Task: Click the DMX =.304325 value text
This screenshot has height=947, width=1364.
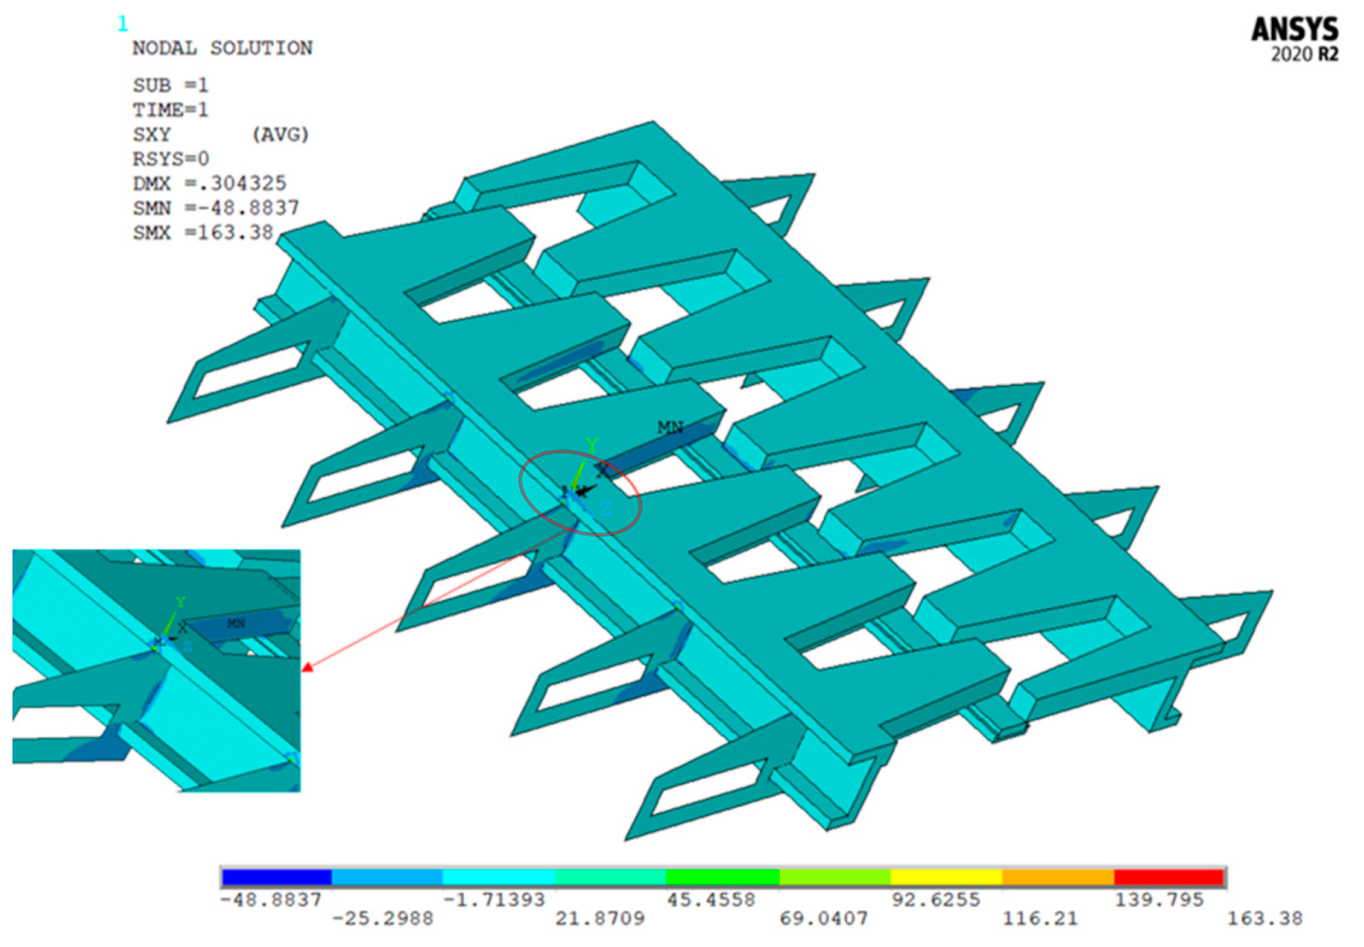Action: coord(209,183)
